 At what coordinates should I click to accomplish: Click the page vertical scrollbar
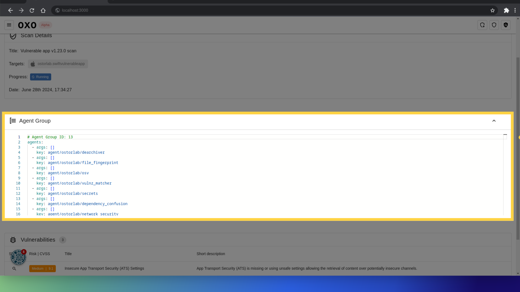click(x=518, y=148)
